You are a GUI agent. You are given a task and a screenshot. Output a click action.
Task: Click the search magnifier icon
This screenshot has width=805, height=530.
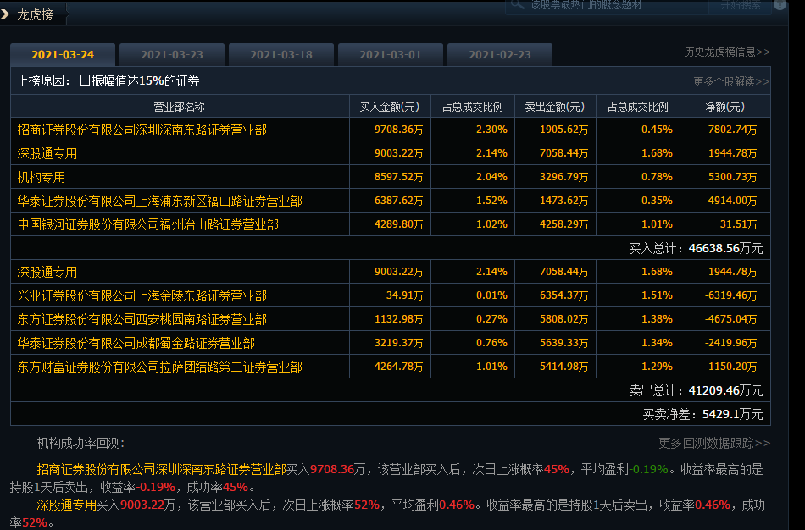tap(518, 4)
